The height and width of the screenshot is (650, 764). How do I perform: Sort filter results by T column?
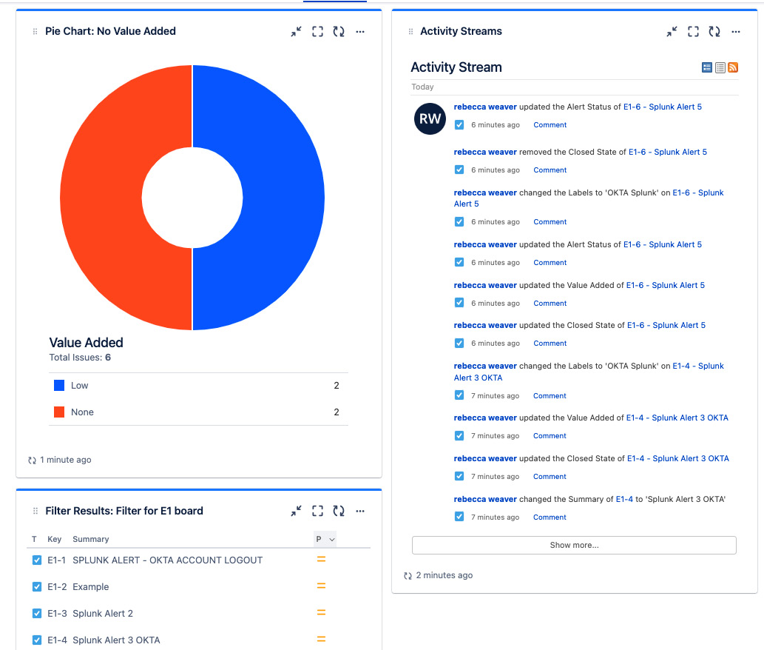point(34,539)
